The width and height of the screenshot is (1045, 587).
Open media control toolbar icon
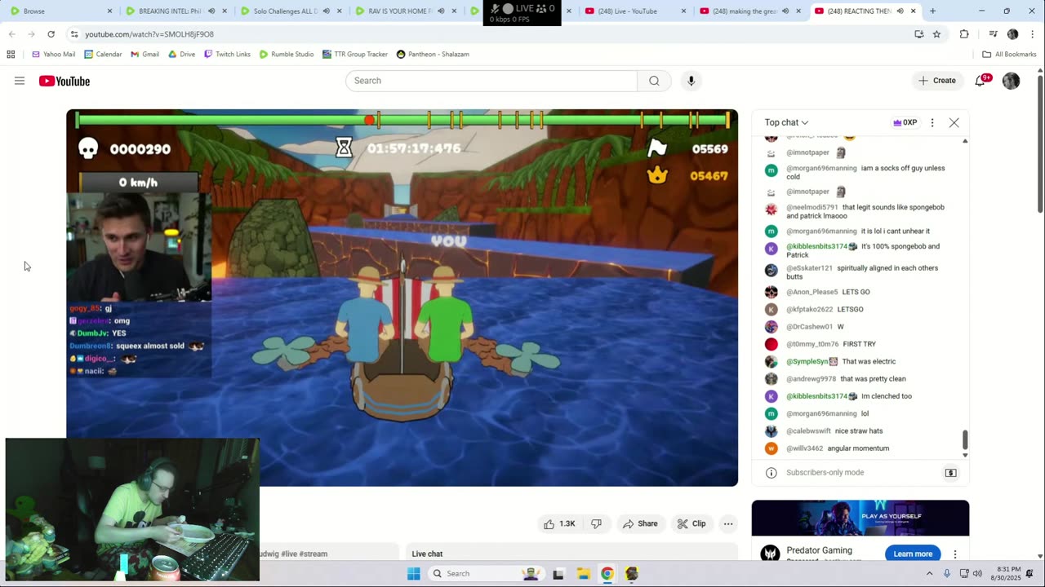pos(993,34)
